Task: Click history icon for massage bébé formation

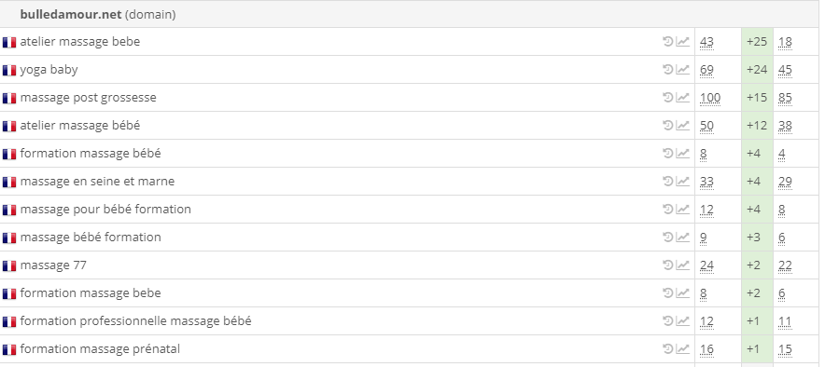Action: [x=667, y=237]
